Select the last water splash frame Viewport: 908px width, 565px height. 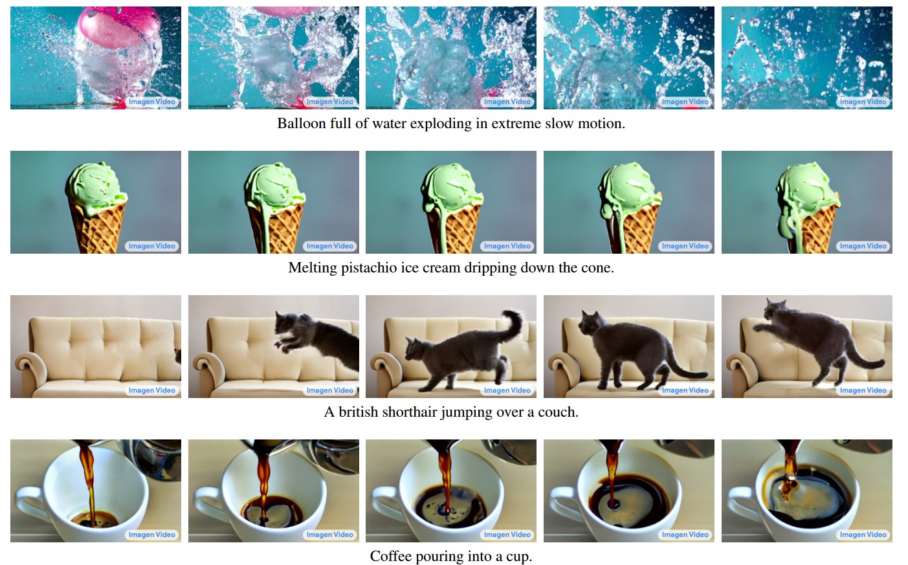tap(806, 58)
